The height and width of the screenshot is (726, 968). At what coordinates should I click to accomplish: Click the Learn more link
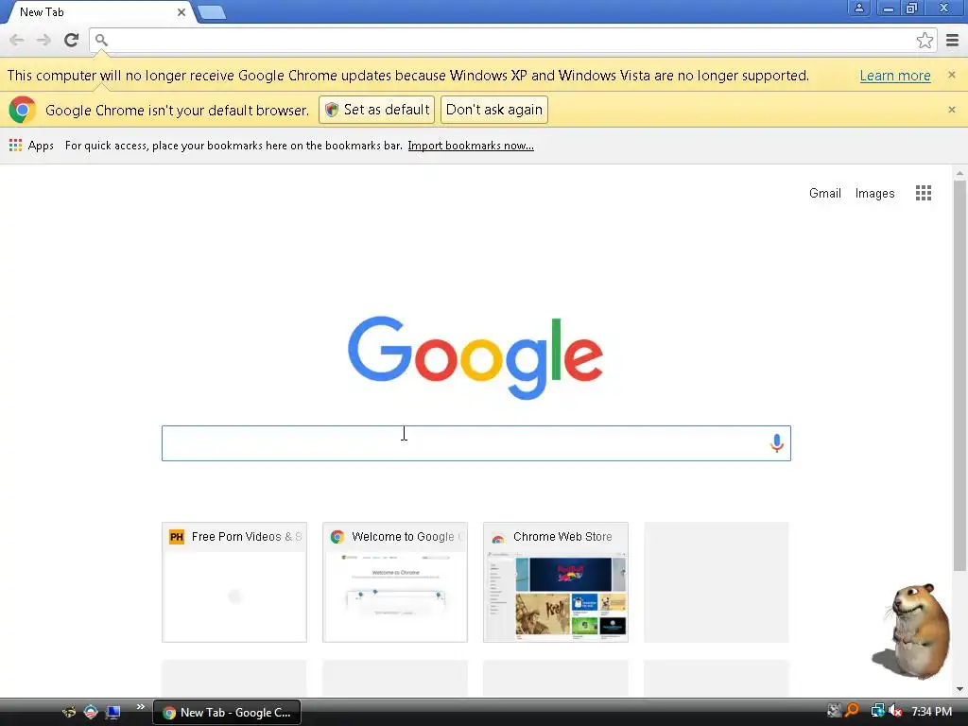point(895,76)
